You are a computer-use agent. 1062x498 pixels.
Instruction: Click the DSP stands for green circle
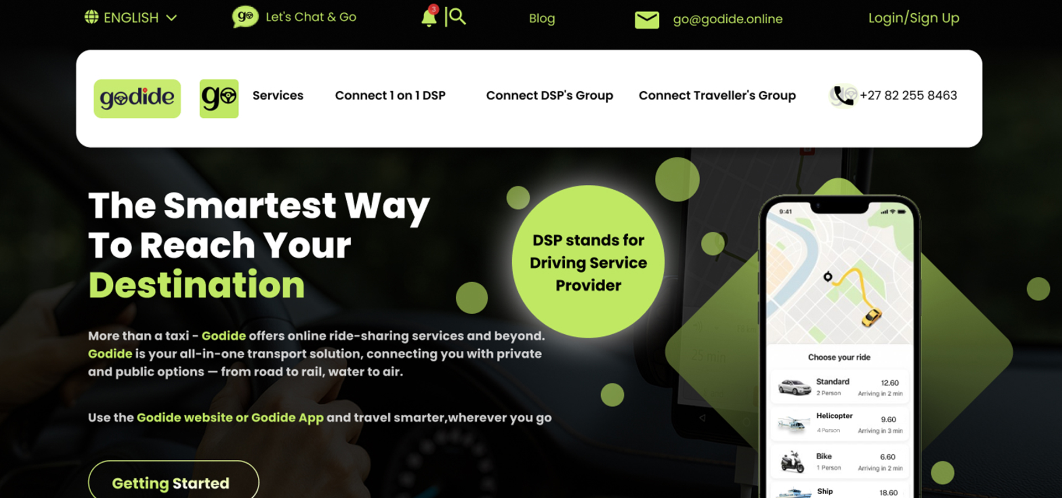point(588,262)
